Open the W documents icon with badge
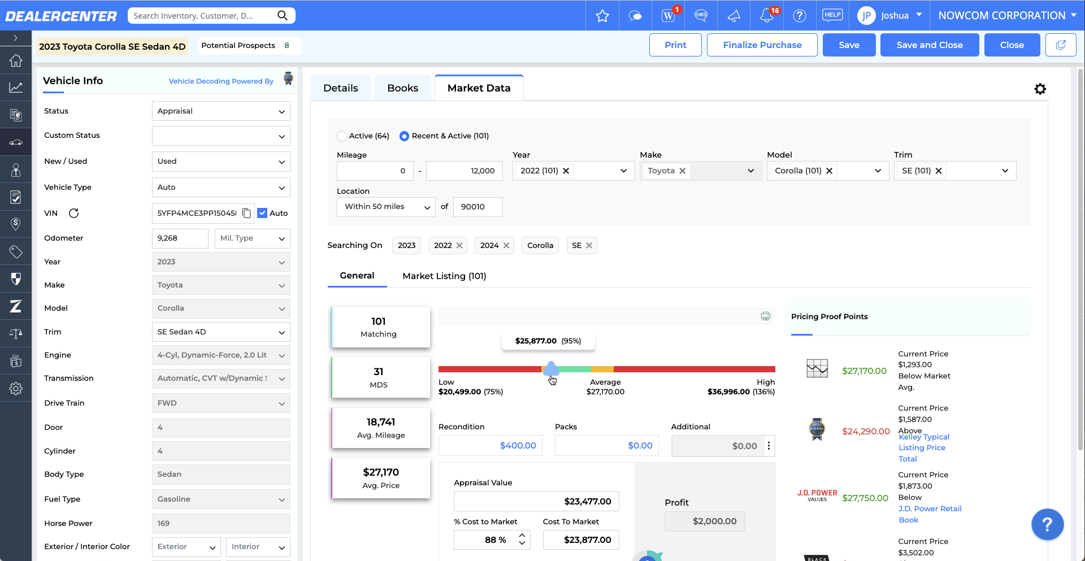The width and height of the screenshot is (1085, 561). click(668, 16)
